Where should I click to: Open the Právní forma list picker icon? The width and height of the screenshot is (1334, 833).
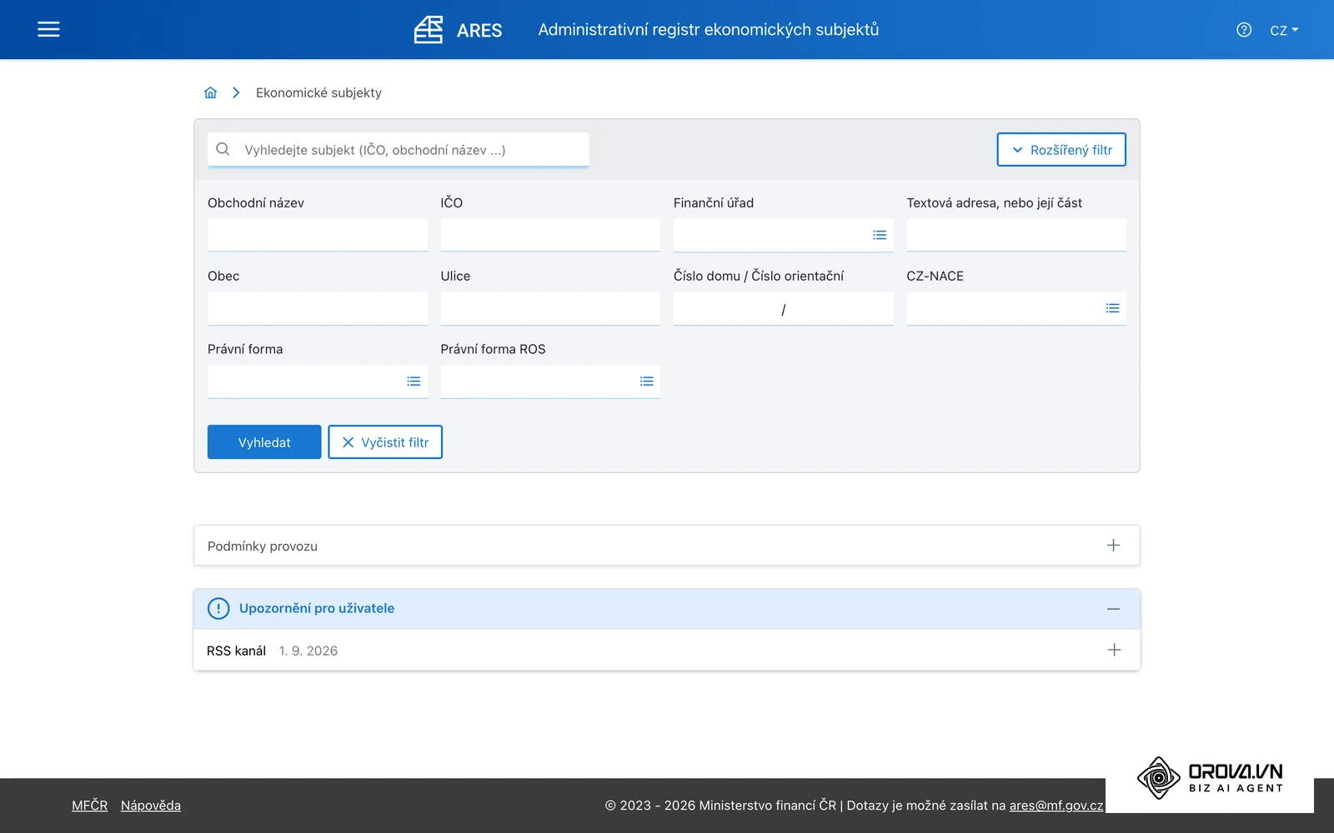414,382
